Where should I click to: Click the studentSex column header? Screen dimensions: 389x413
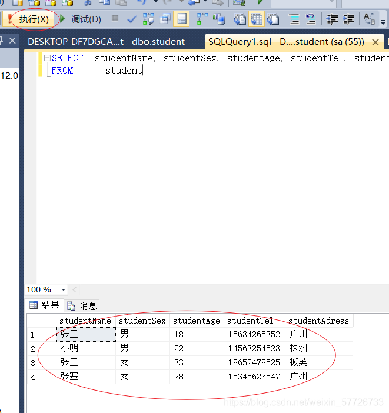coord(142,321)
